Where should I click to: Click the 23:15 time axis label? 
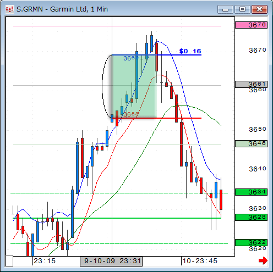[45, 261]
